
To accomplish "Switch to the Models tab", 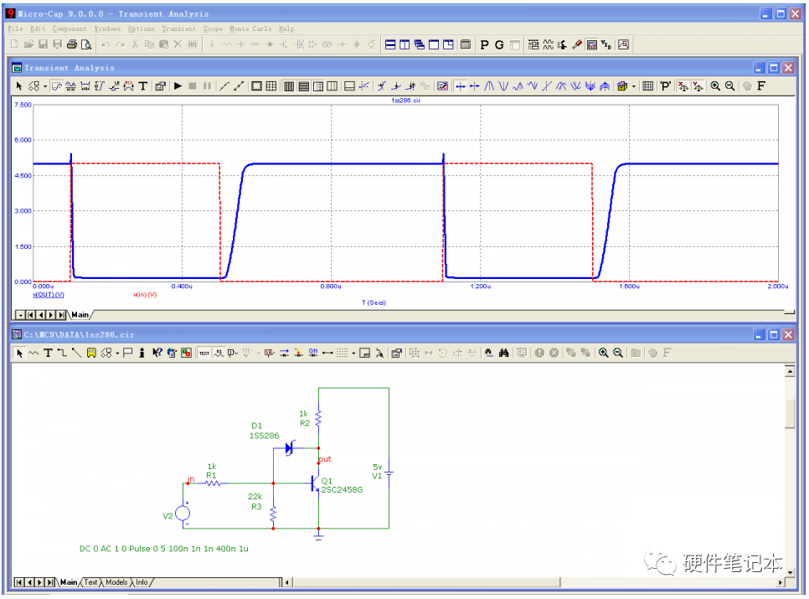I will [x=116, y=582].
